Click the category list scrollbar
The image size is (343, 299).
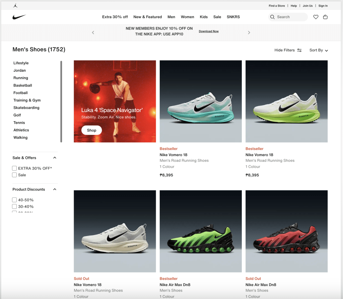pyautogui.click(x=61, y=101)
